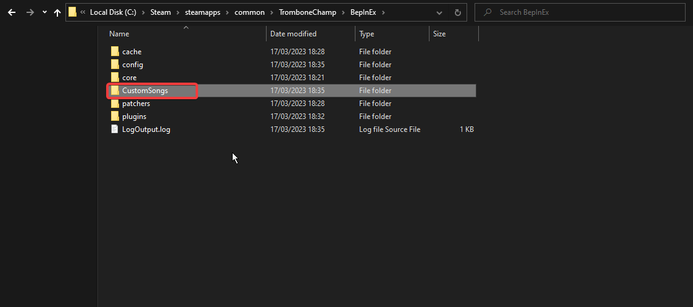This screenshot has width=693, height=307.
Task: Jump to TromboneChamp in address path
Action: (x=307, y=12)
